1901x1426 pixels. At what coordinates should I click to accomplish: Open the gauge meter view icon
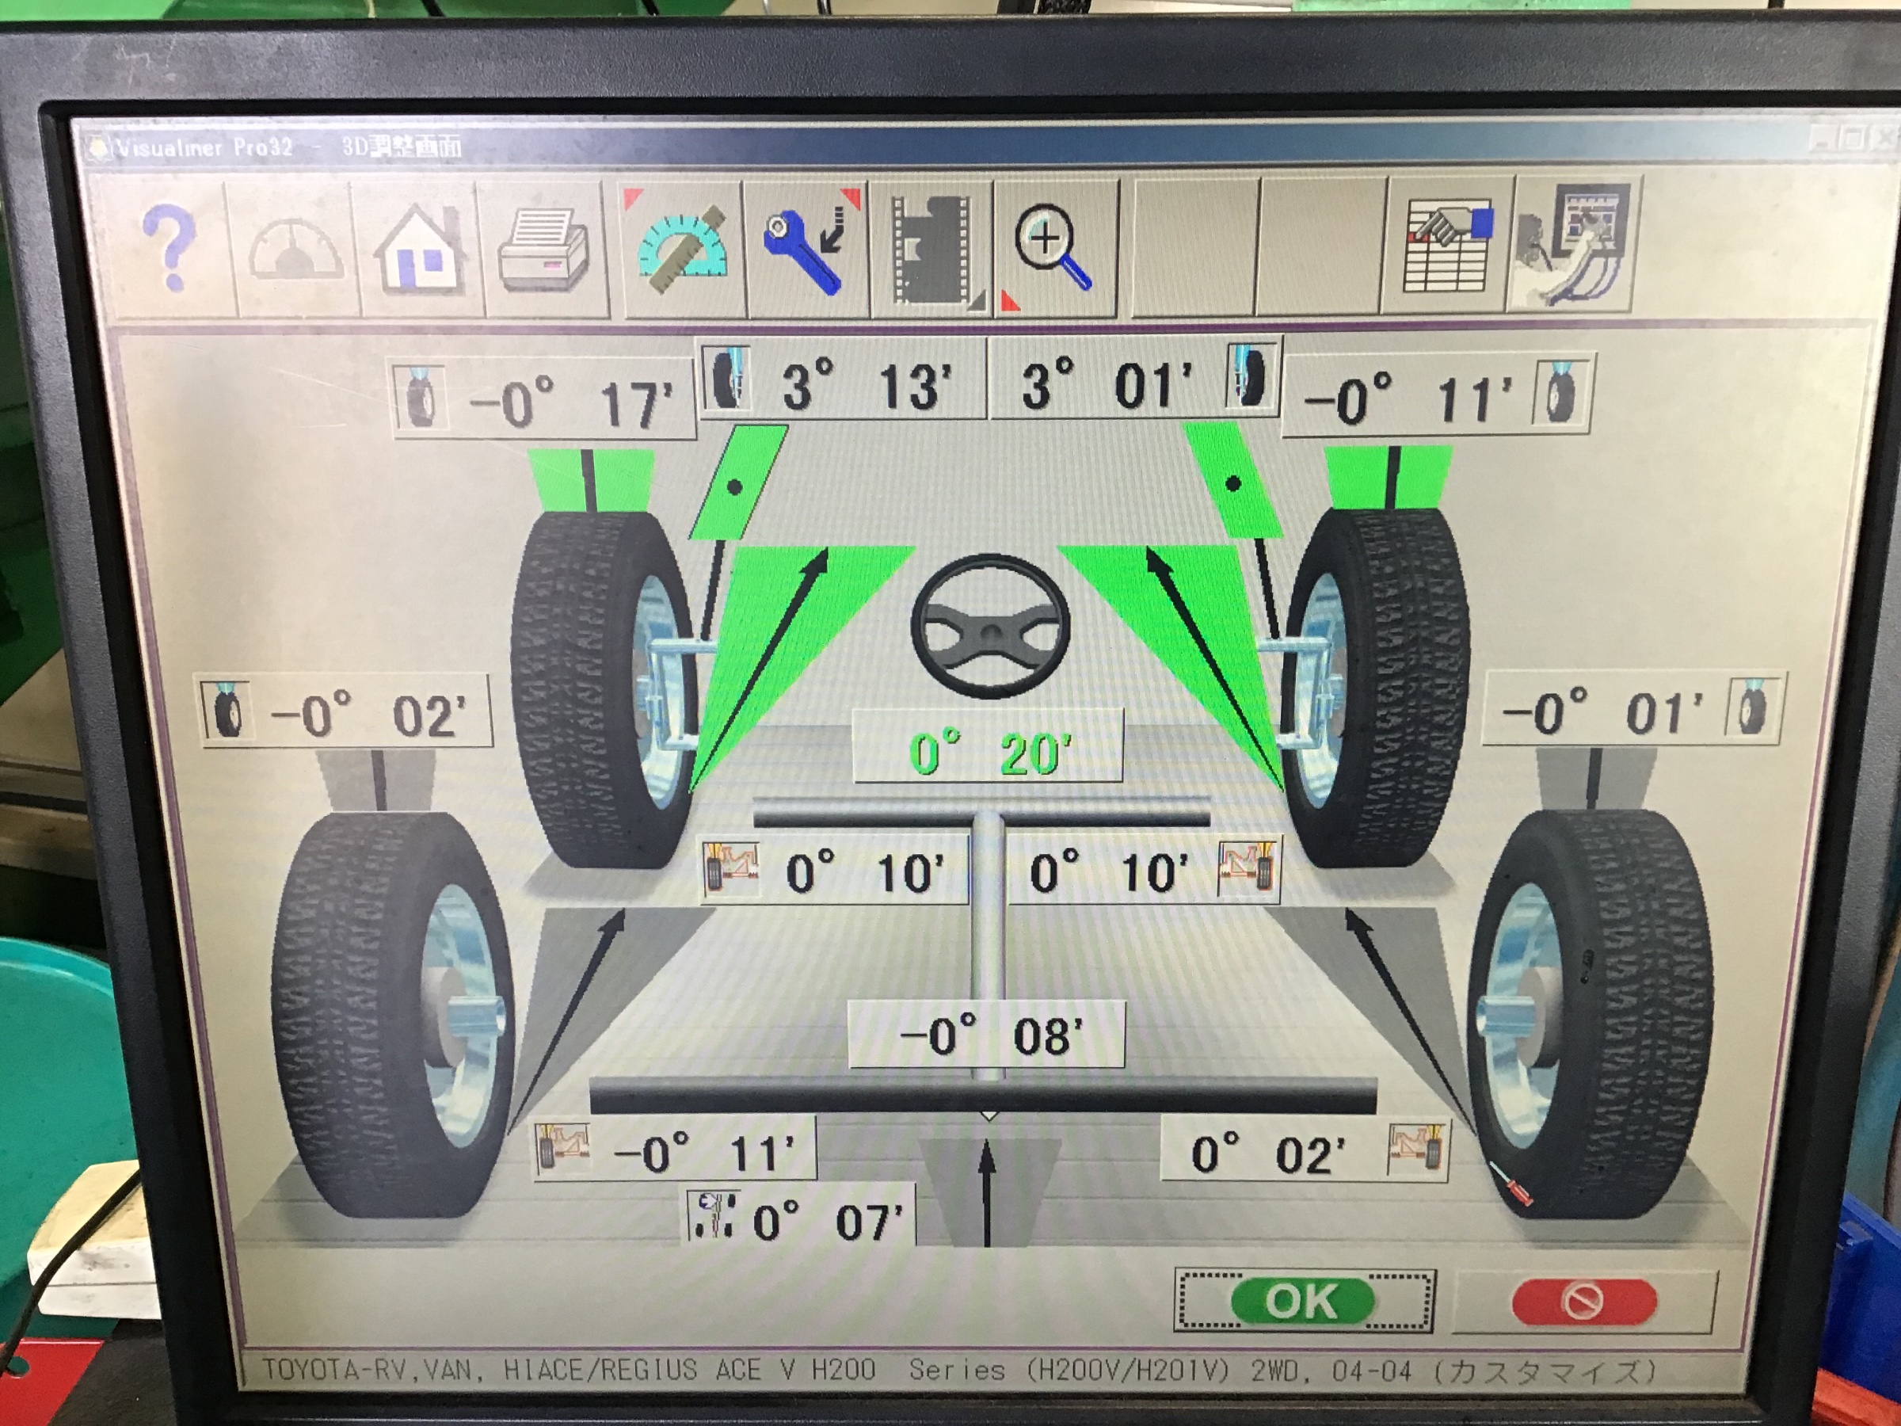(295, 250)
